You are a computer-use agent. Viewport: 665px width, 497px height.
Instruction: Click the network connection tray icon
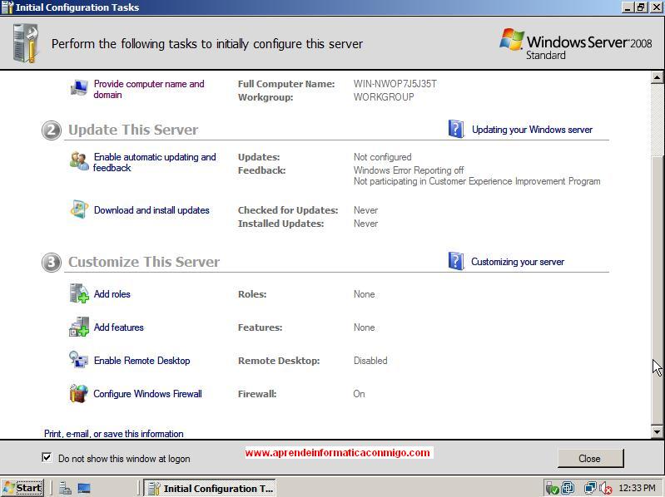click(x=590, y=488)
